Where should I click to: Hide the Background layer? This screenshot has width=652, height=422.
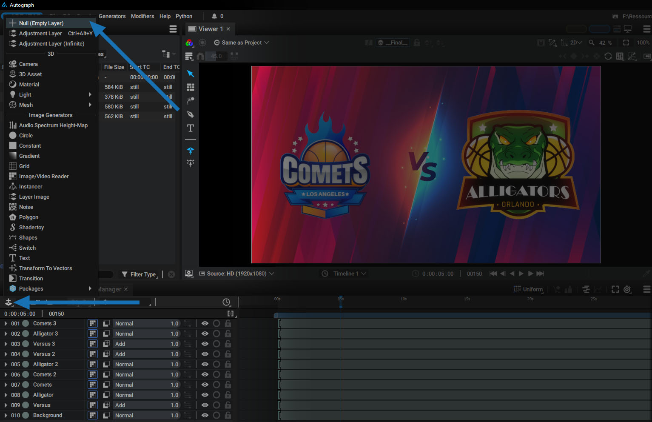coord(205,415)
